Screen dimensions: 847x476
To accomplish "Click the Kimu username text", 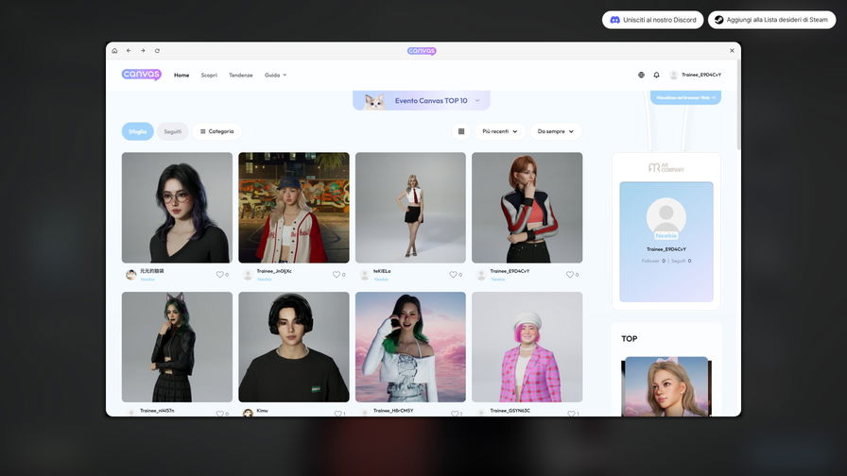I will (262, 411).
